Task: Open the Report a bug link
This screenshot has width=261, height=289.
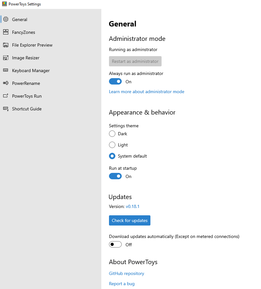Action: 122,284
